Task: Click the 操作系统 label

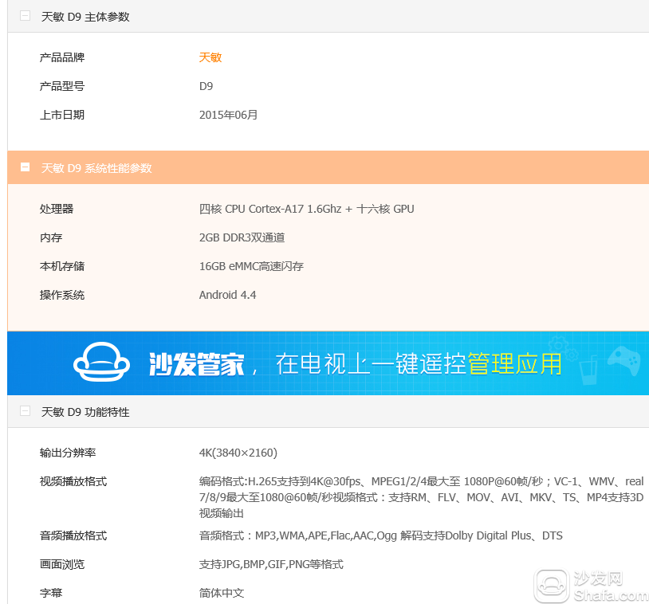Action: (x=62, y=295)
